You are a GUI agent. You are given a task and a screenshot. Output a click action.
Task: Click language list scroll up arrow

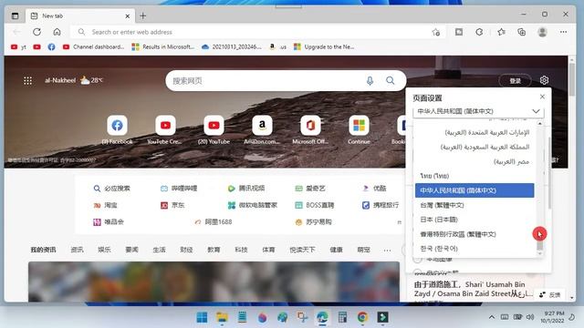(x=539, y=124)
